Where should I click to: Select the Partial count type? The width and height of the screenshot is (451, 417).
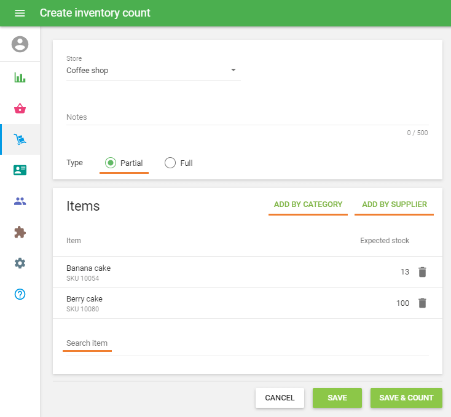point(111,163)
